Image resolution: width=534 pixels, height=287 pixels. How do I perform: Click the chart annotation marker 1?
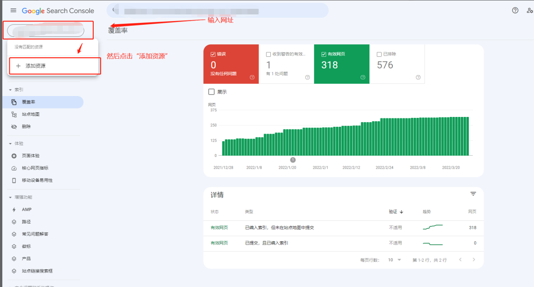(x=293, y=160)
